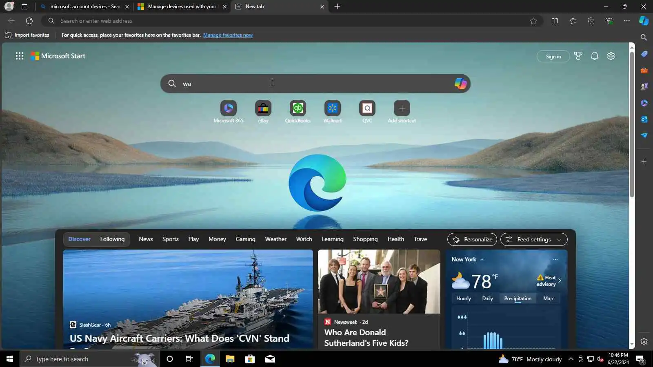Open Donald Sutherland's Five Kids article
Image resolution: width=653 pixels, height=367 pixels.
pyautogui.click(x=366, y=338)
